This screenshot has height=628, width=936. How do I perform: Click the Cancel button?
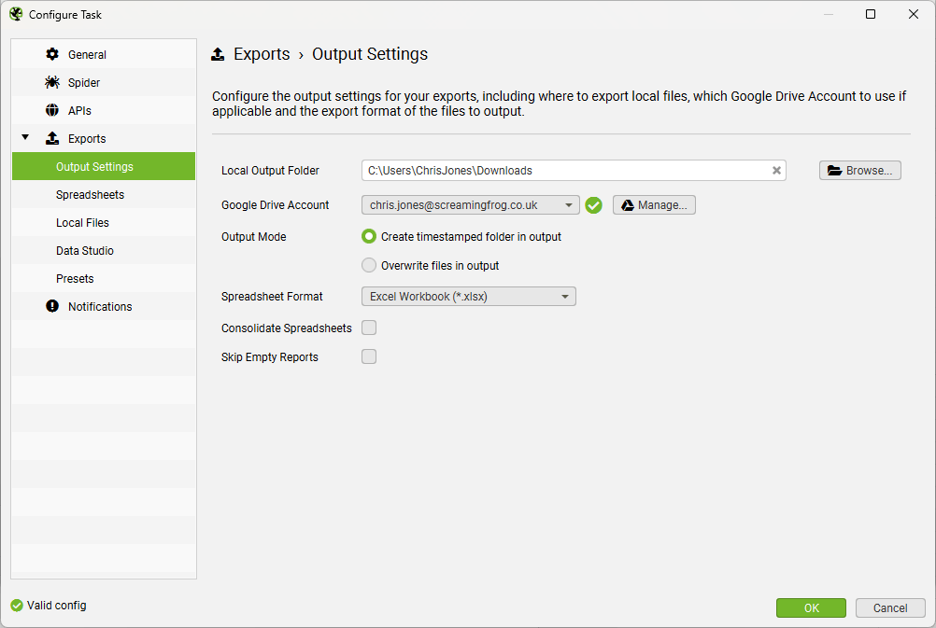(890, 607)
